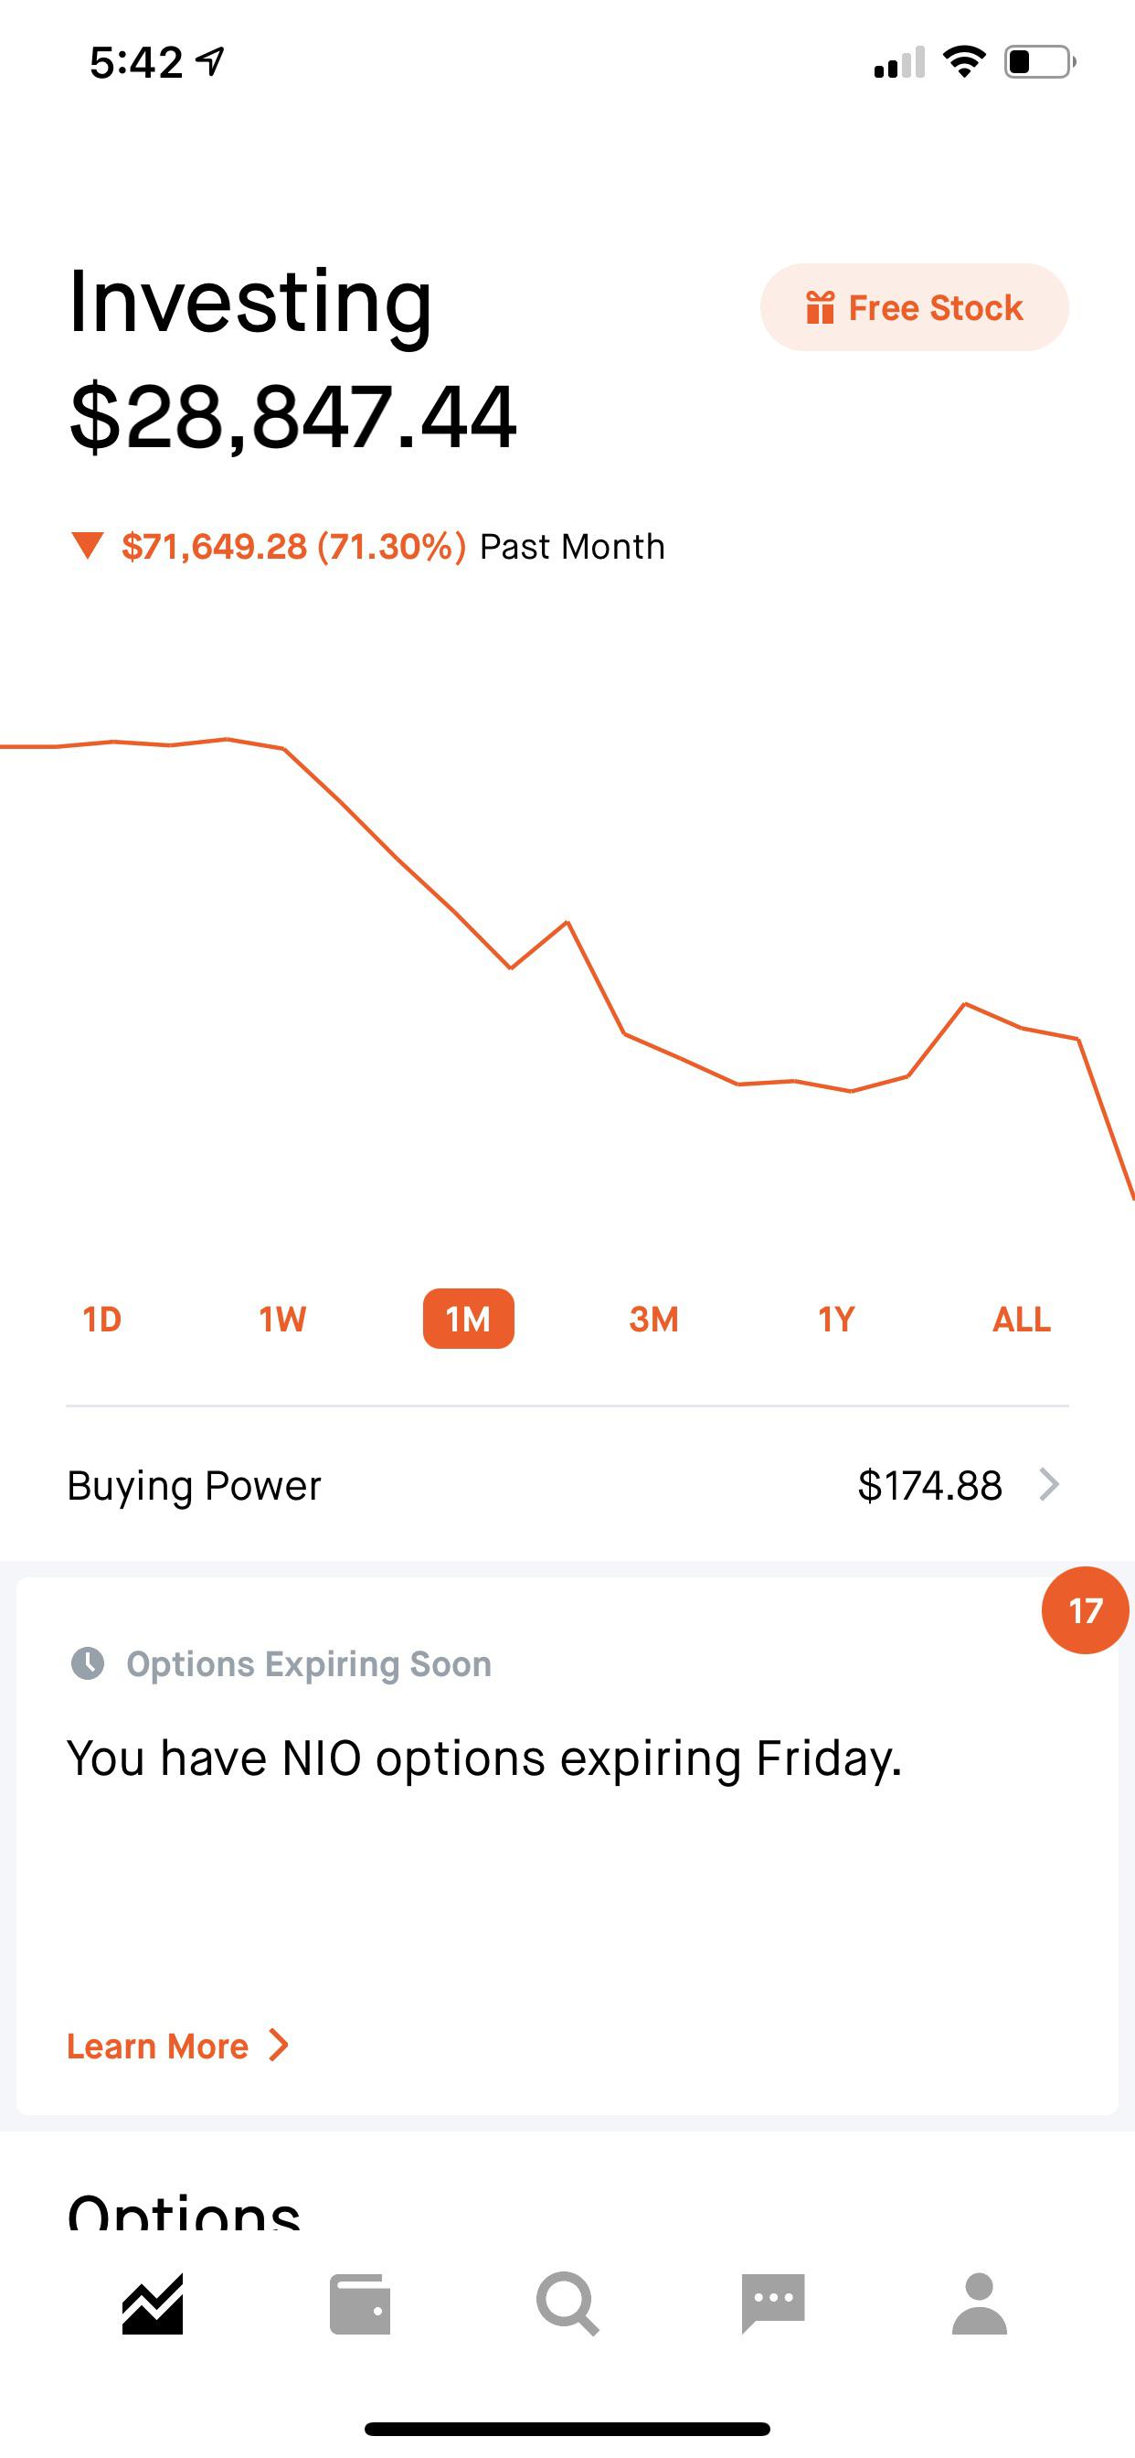Tap the NIO options expiring card text
Screen dimensions: 1135x2458
point(484,1758)
